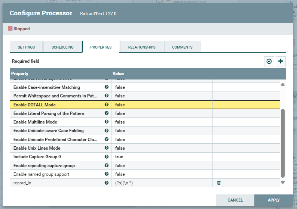Select the Enable Multiline Mode property name
The image size is (297, 209).
click(x=35, y=122)
